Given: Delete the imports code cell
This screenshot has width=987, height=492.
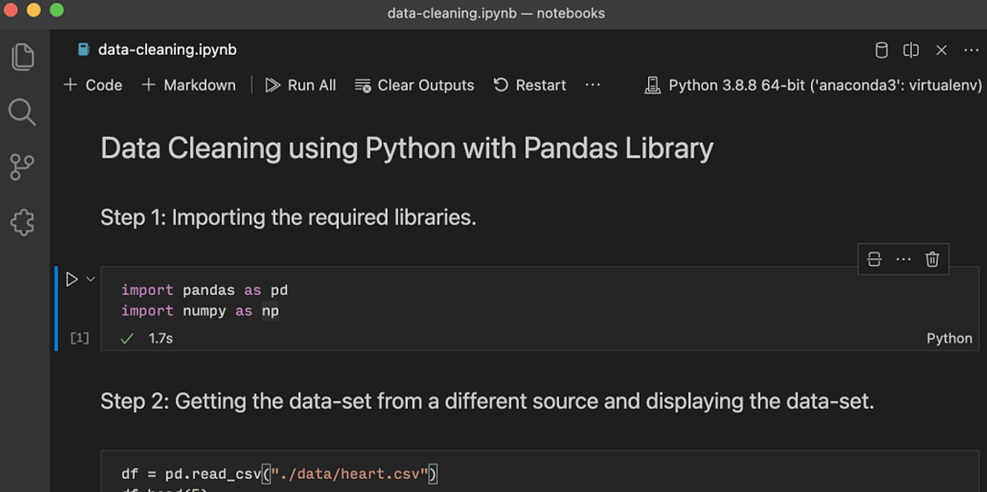Looking at the screenshot, I should [931, 258].
